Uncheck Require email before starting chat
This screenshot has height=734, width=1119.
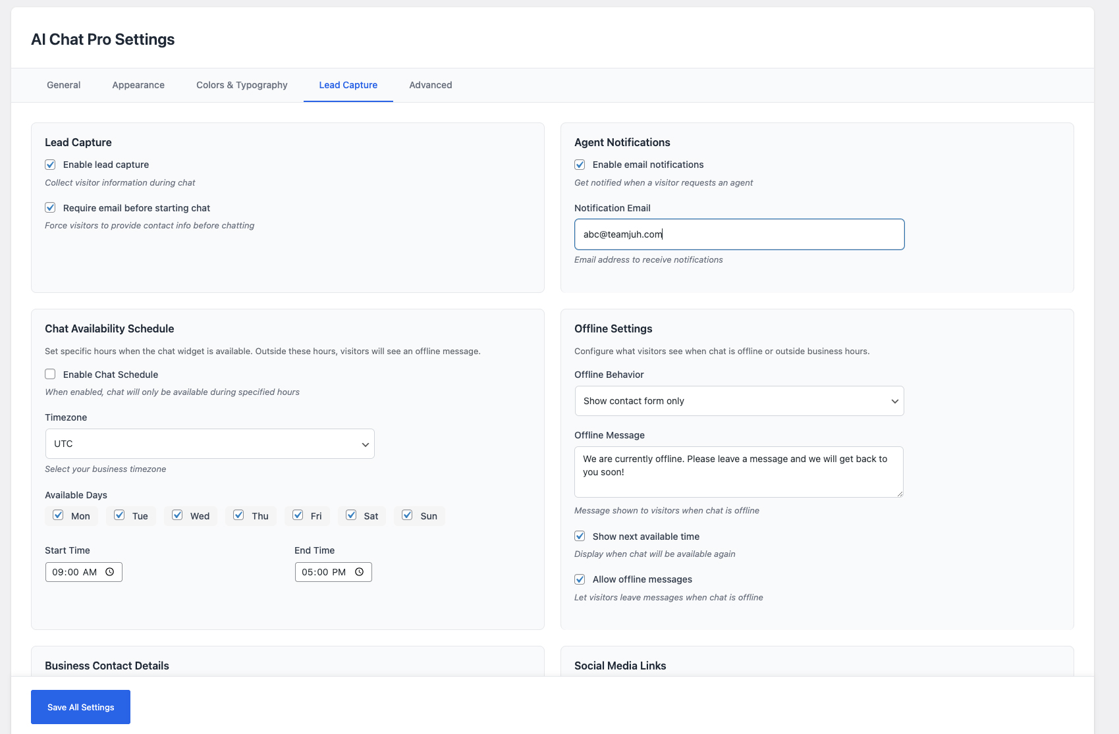tap(50, 207)
